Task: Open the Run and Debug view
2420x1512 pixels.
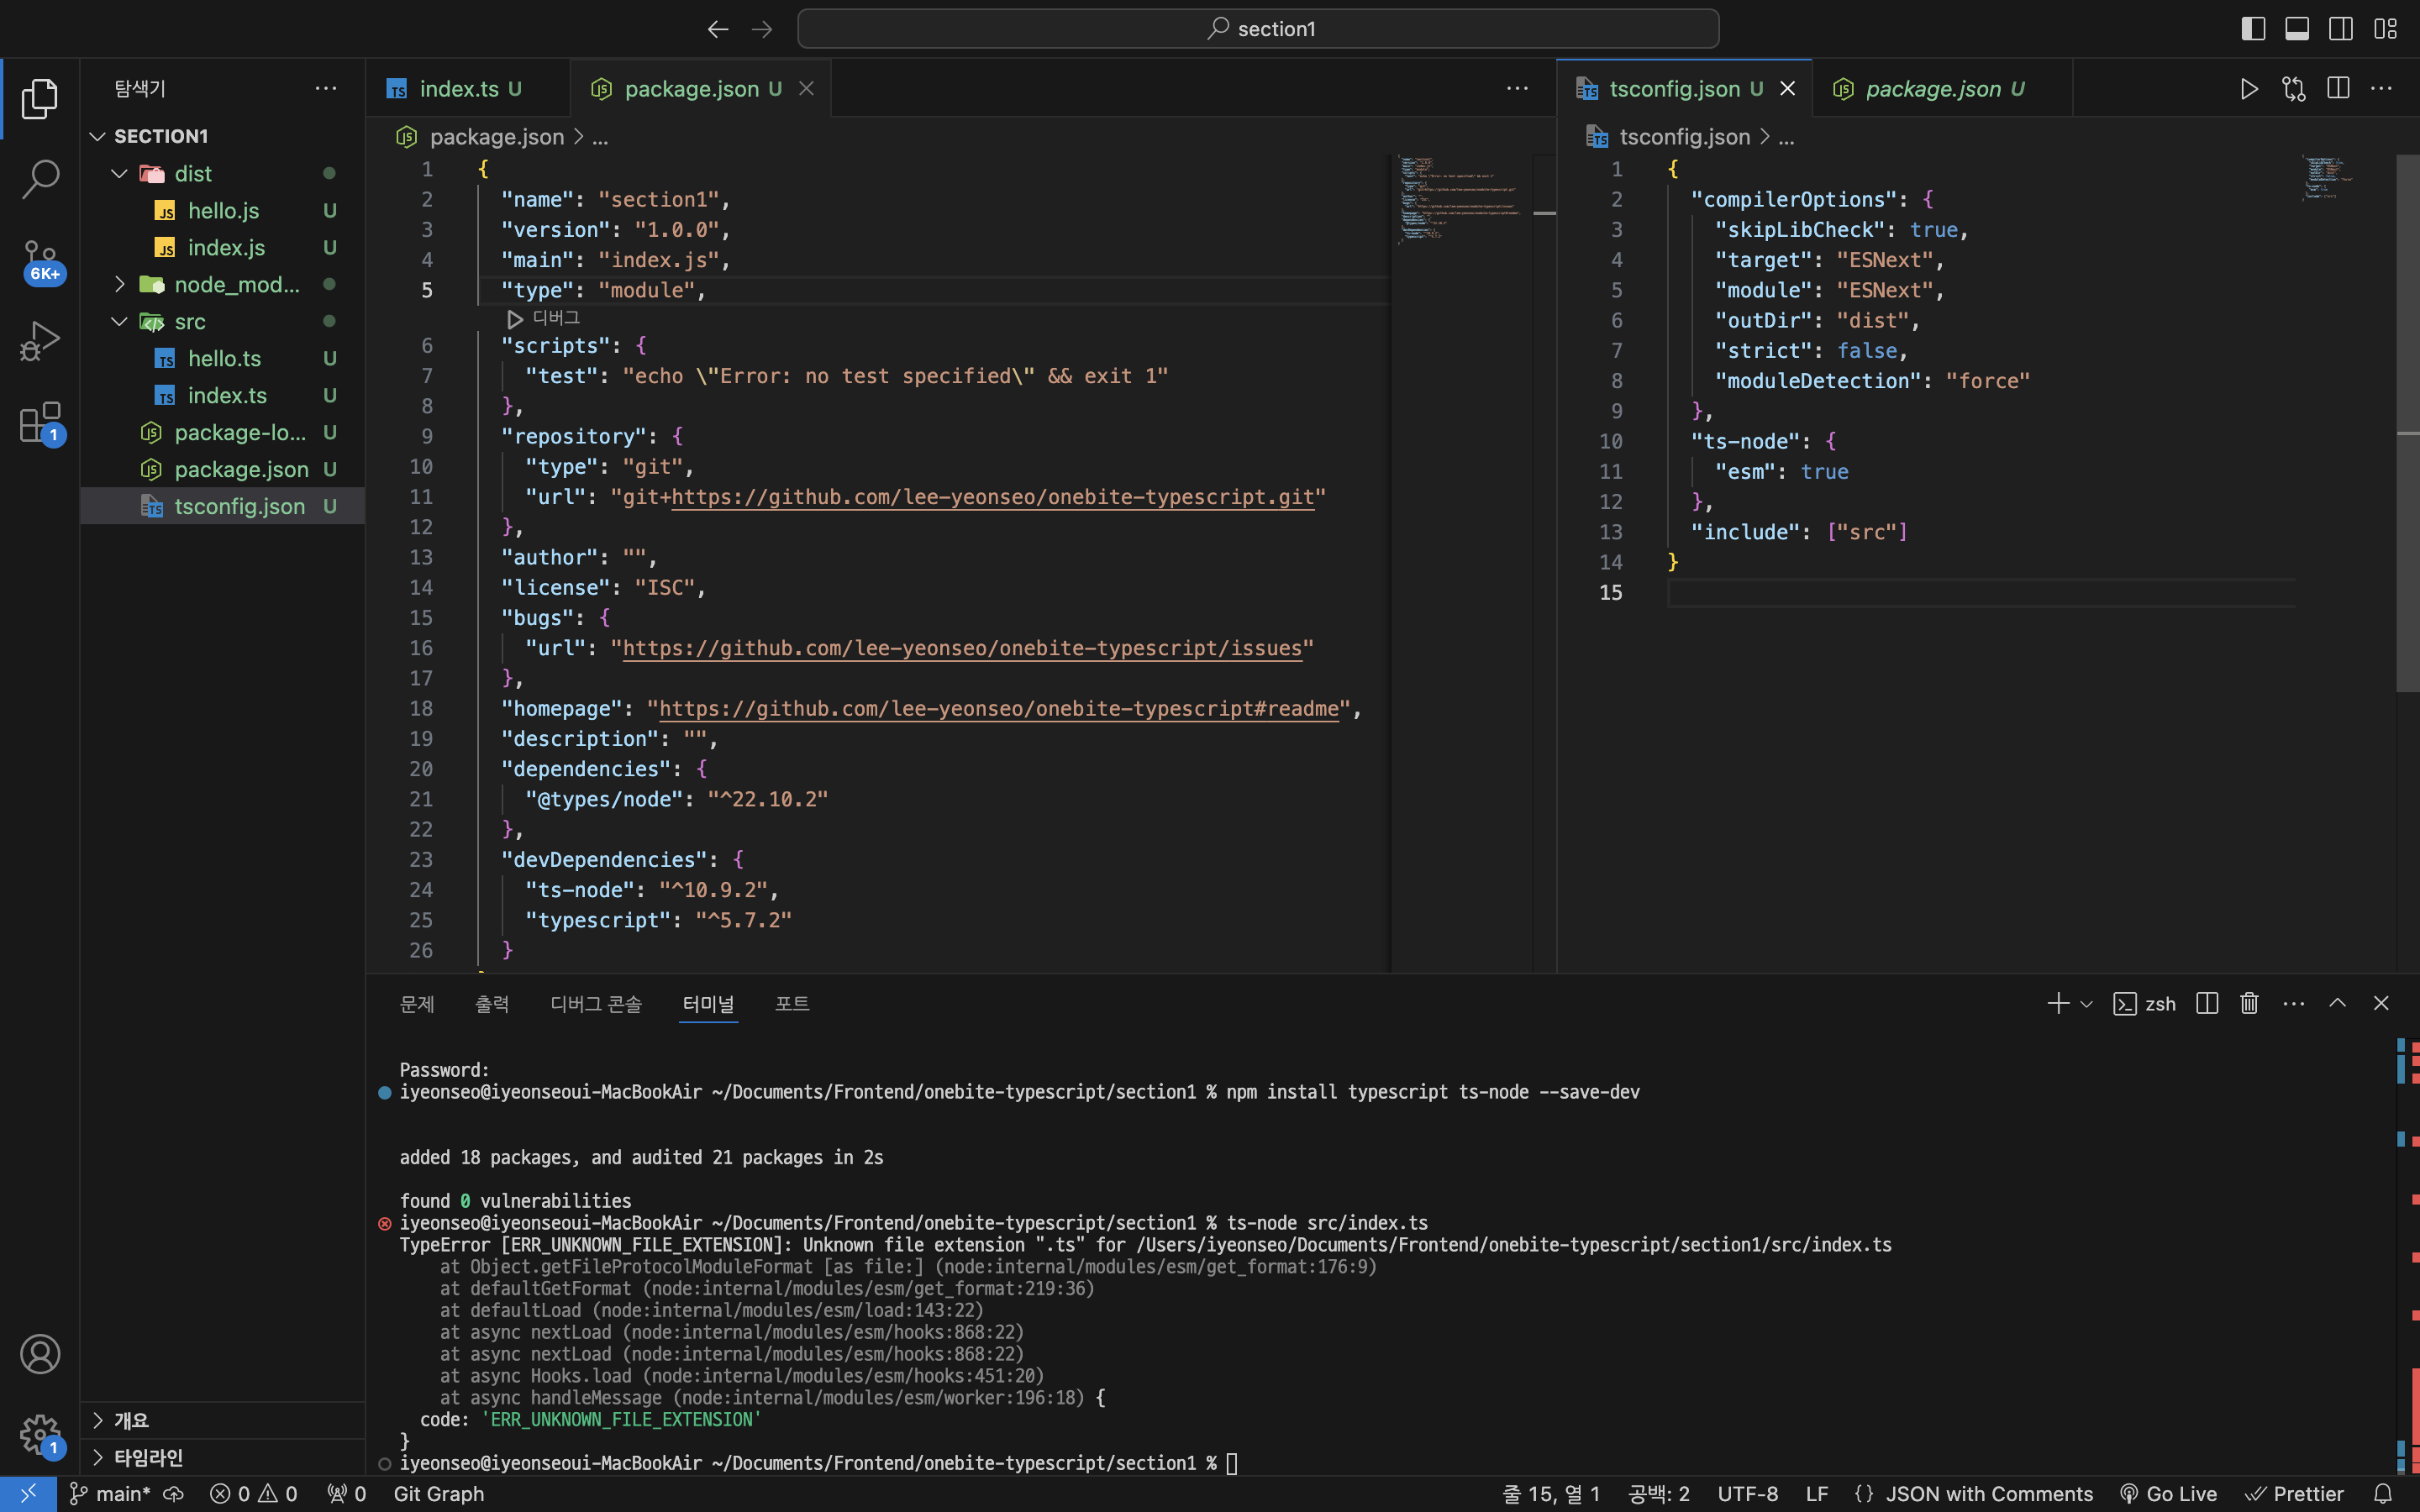Action: click(40, 341)
